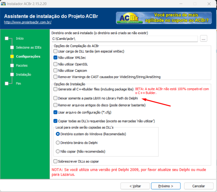Viewport: 217px width, 192px height.
Task: Click the white square marker beside Início
Action: [x=7, y=39]
